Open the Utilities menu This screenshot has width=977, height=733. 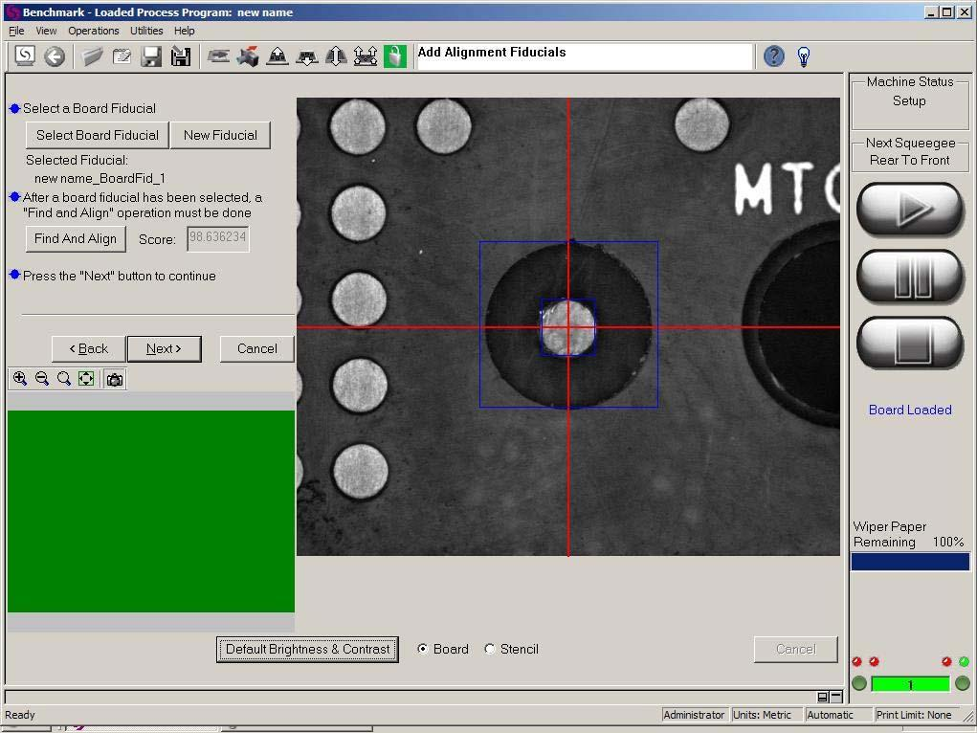(x=146, y=31)
